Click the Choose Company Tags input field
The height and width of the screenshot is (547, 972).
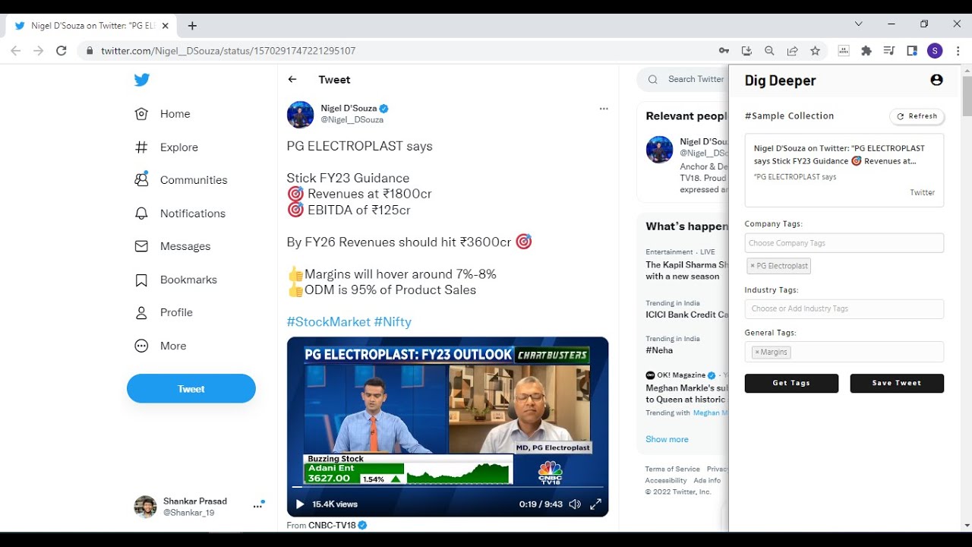[x=843, y=242]
